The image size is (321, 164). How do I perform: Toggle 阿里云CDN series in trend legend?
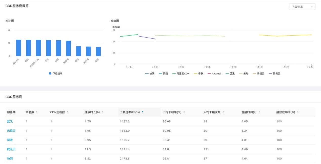[181, 74]
